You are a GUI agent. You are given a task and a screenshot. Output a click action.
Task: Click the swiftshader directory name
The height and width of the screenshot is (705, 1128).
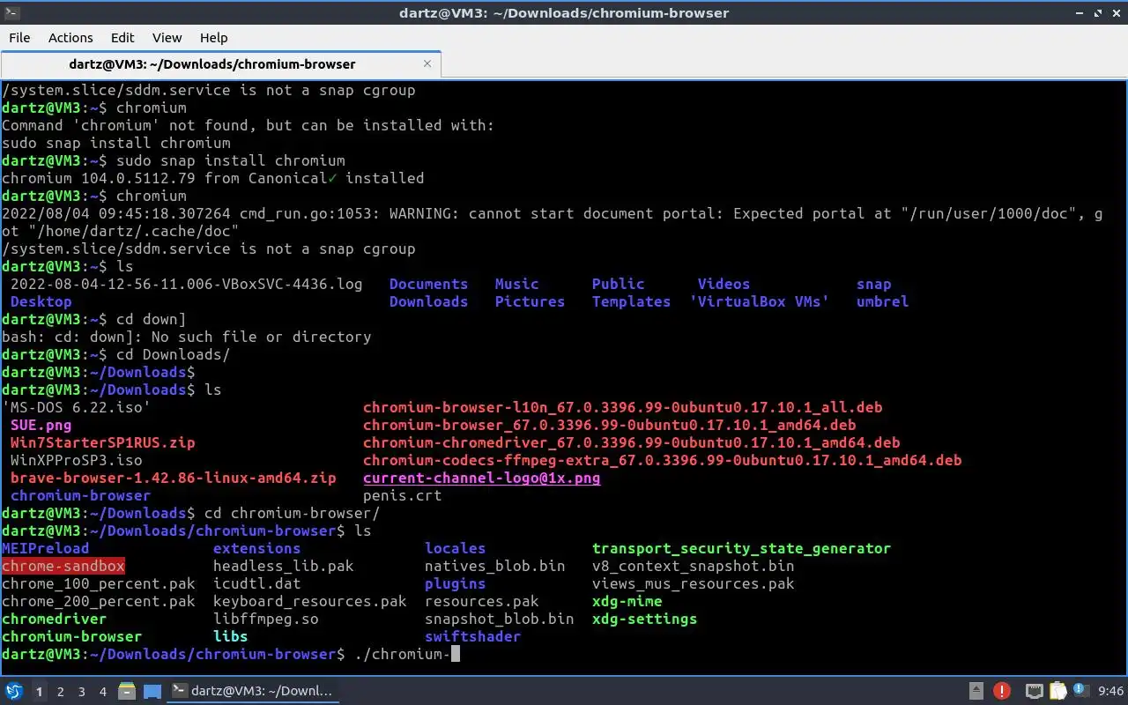point(473,636)
